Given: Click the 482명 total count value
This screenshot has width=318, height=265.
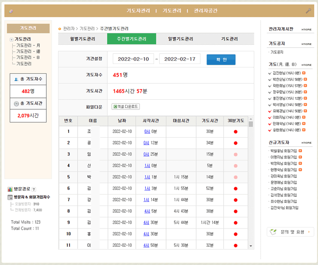Looking at the screenshot, I should pos(28,91).
